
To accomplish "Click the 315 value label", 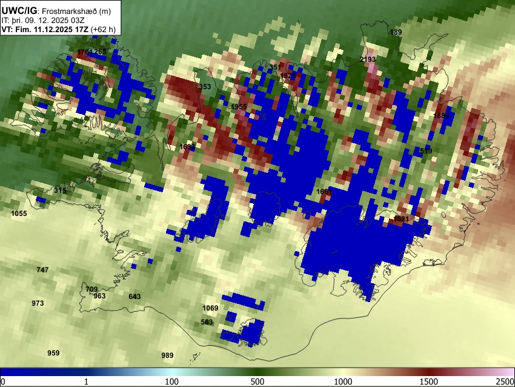I will click(x=60, y=190).
